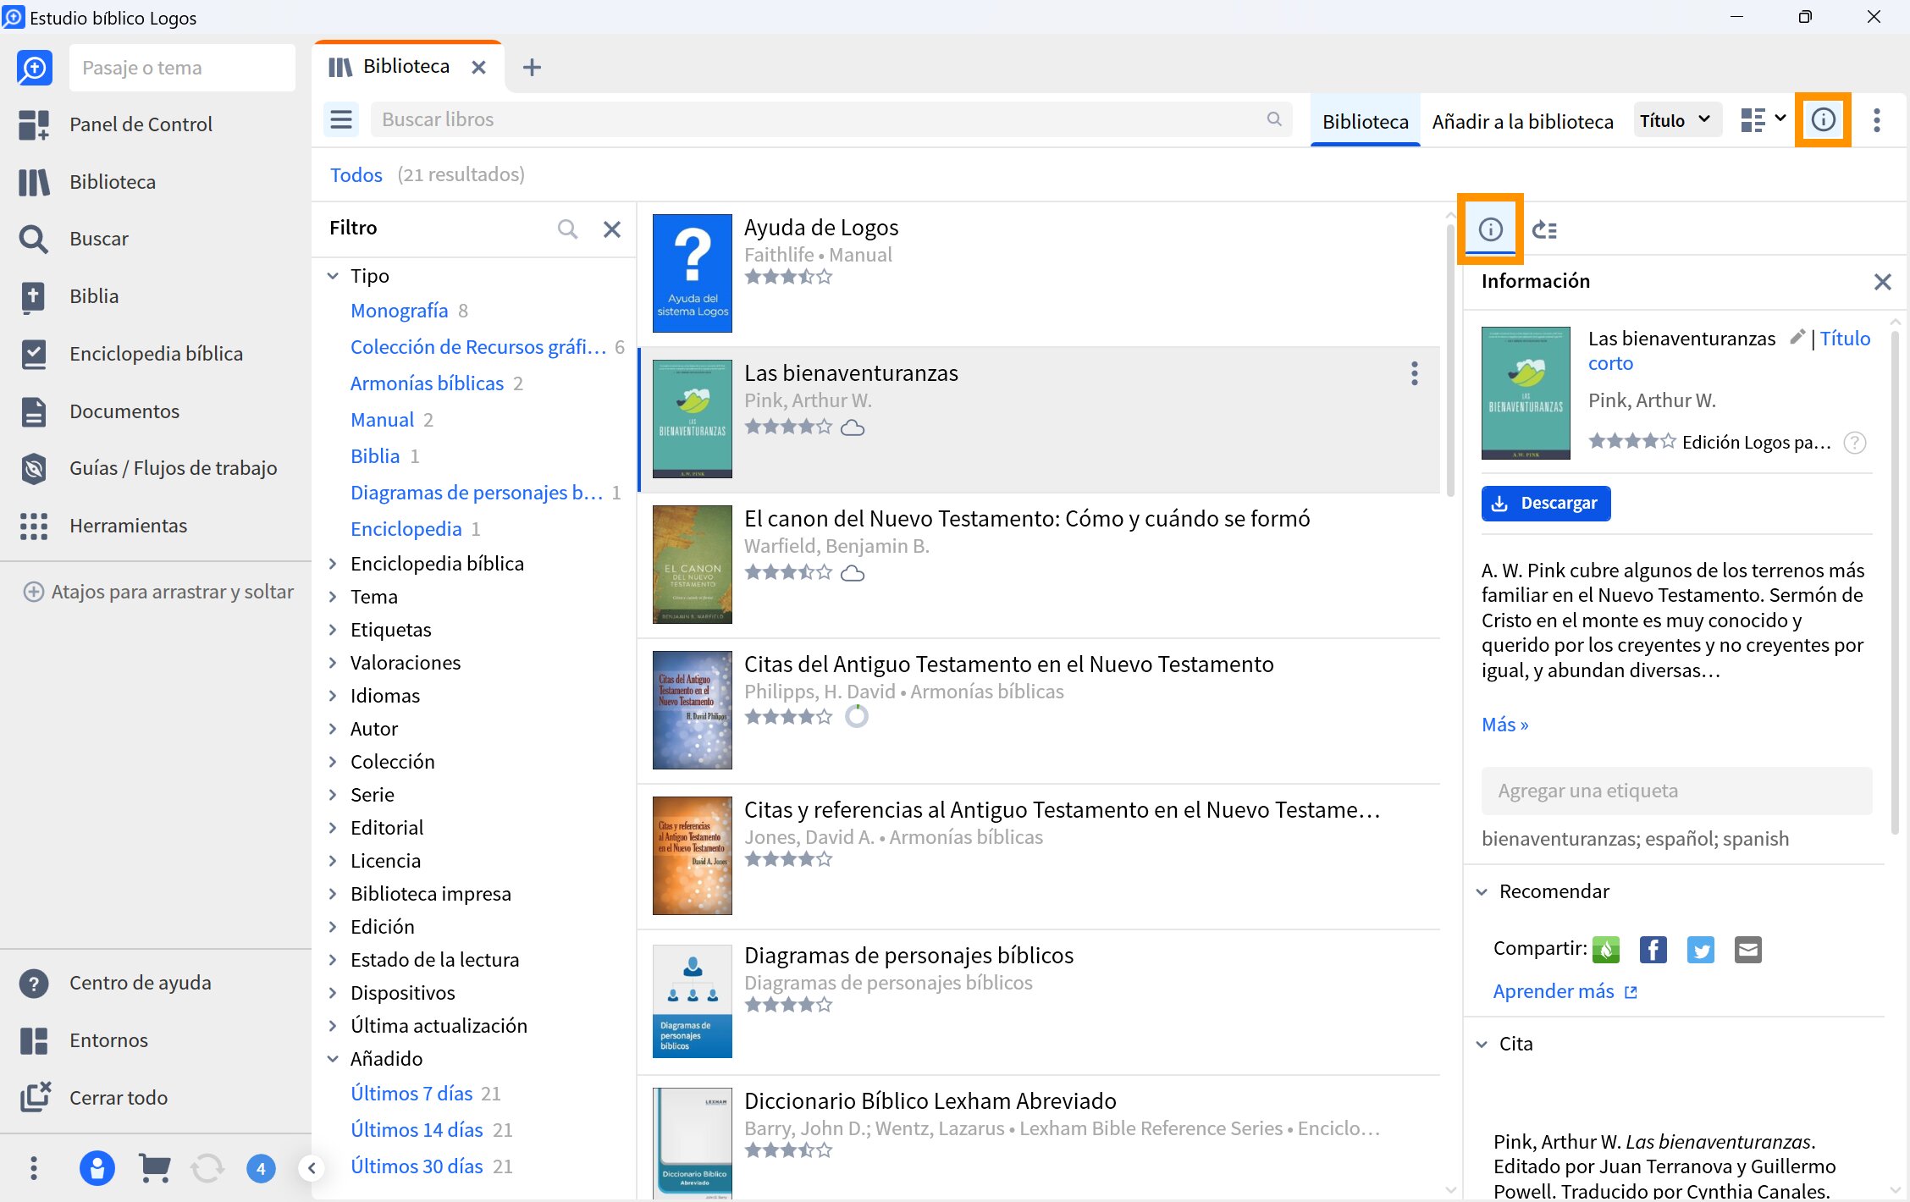Open the Aprender más link
Screen dimensions: 1910x1202
point(1565,991)
